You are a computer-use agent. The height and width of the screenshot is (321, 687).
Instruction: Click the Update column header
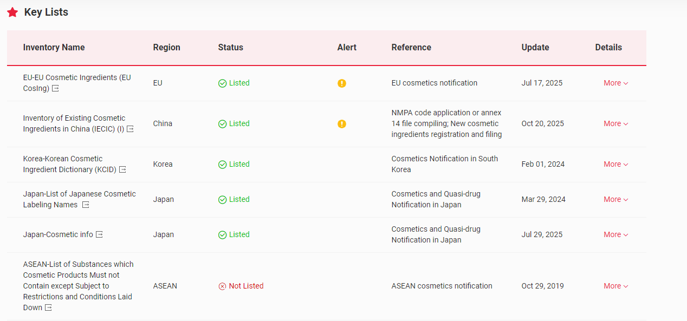(535, 48)
